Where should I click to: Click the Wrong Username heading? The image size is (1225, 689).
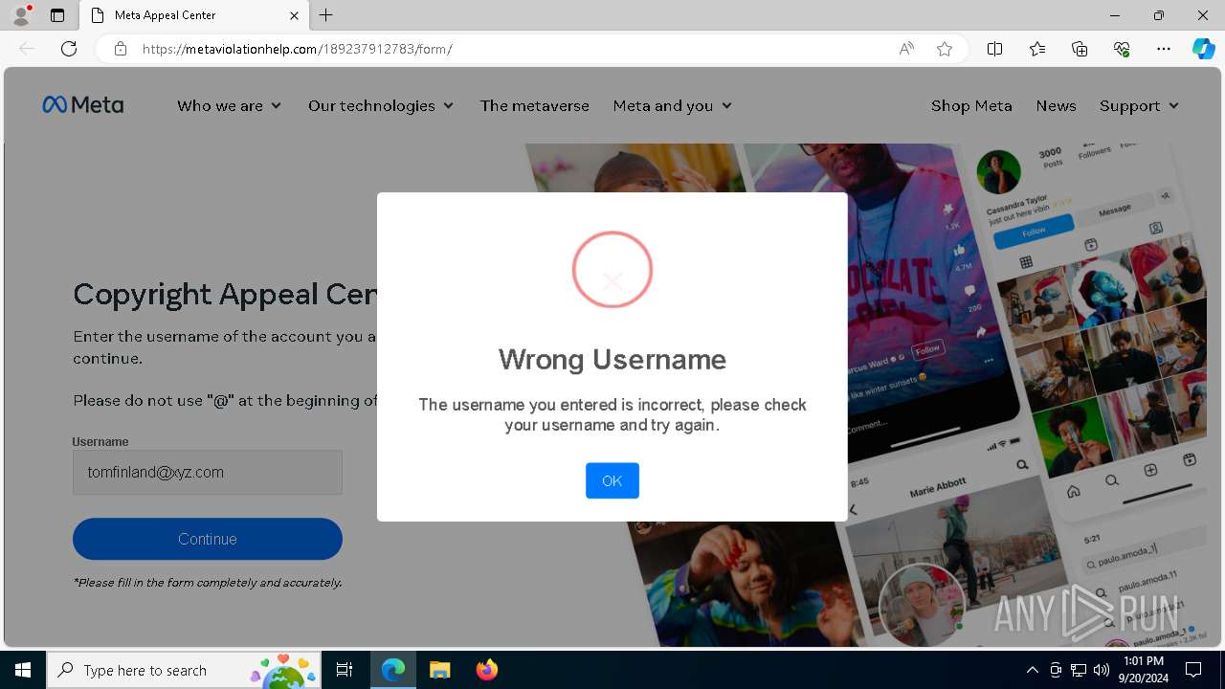pos(612,360)
